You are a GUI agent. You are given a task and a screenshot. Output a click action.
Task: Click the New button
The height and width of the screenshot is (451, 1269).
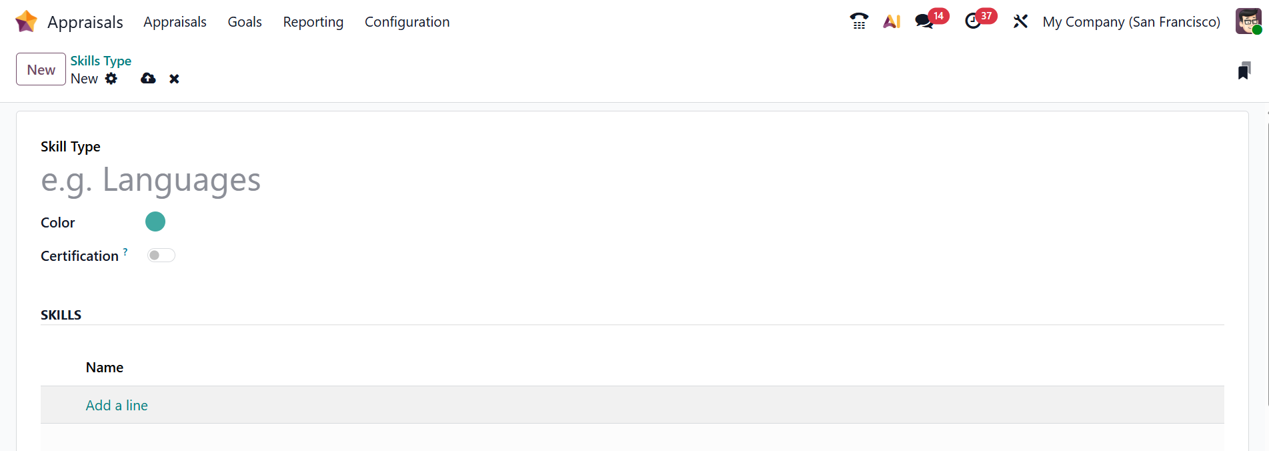pos(41,69)
